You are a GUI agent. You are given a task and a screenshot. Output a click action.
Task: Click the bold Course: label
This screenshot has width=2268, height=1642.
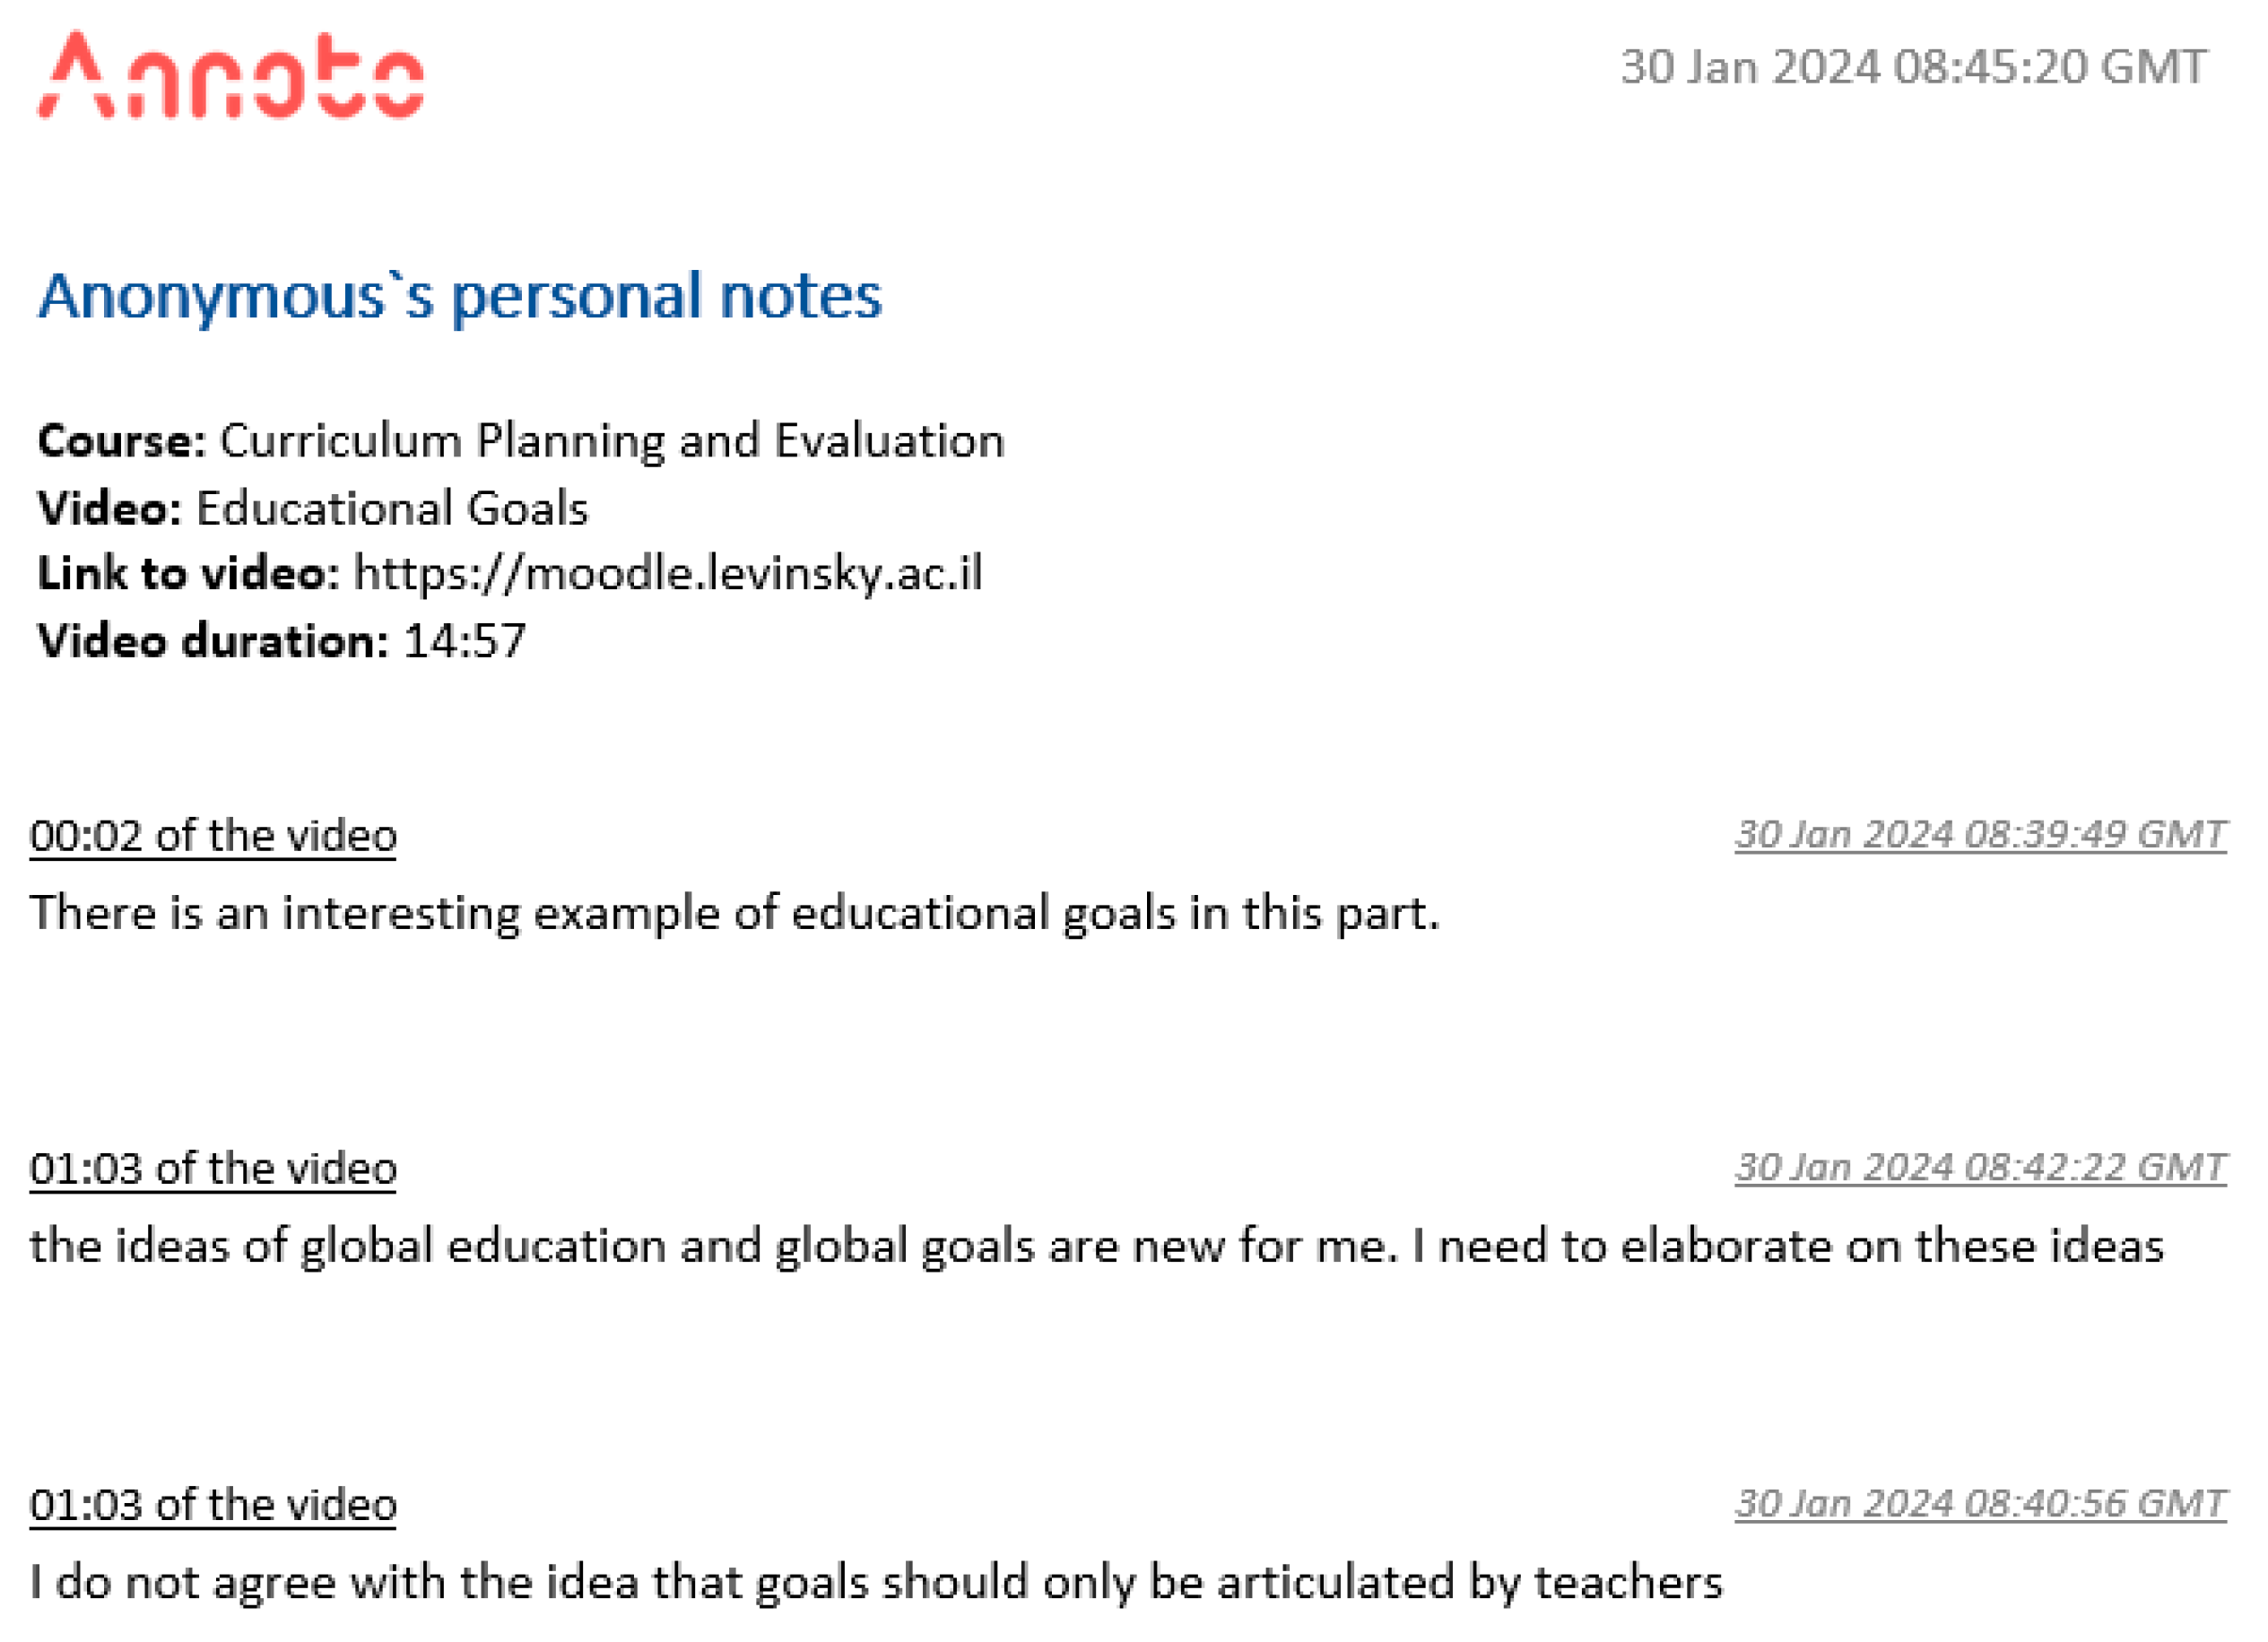[x=122, y=442]
